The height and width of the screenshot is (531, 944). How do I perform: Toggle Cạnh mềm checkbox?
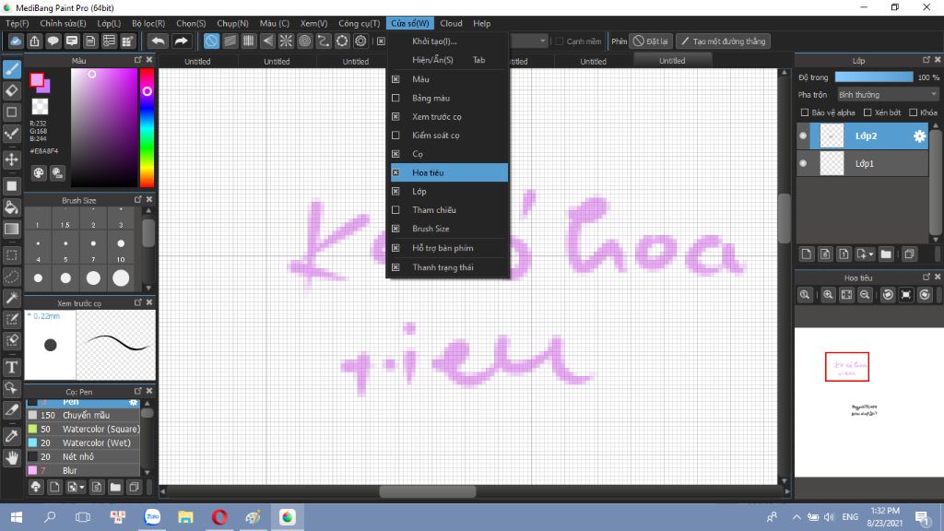[560, 41]
